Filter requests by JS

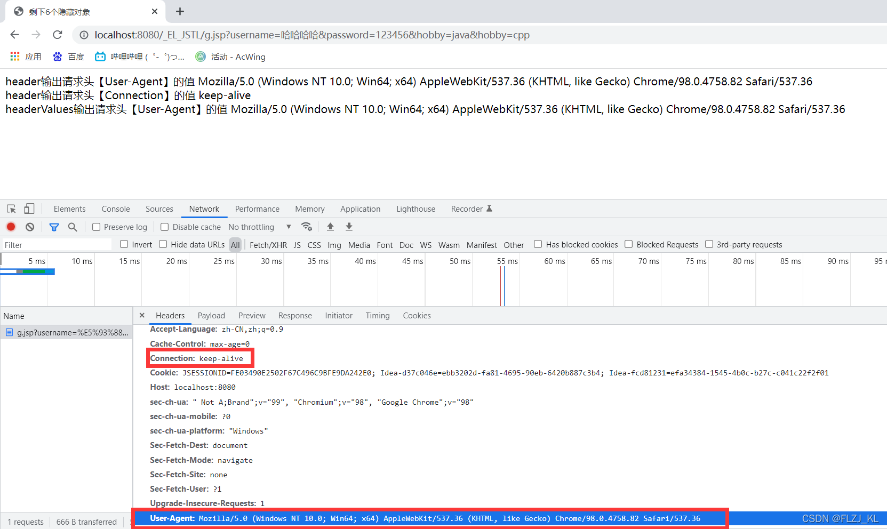coord(297,245)
